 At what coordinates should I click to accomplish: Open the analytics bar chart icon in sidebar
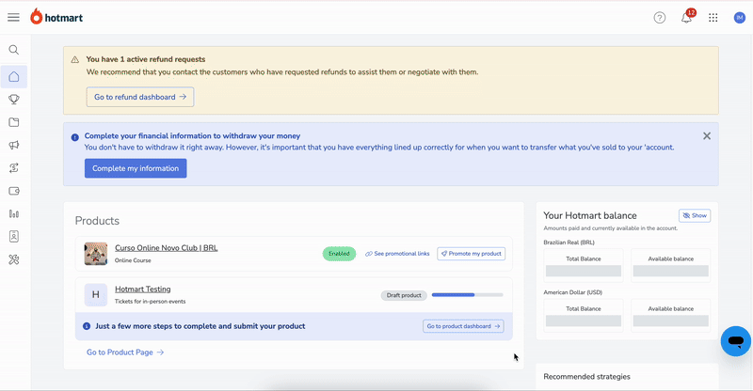(14, 213)
